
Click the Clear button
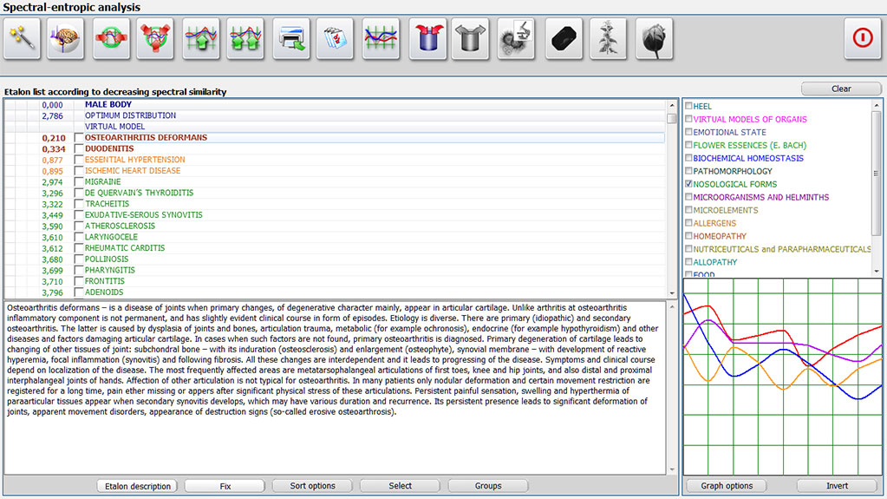tap(840, 89)
